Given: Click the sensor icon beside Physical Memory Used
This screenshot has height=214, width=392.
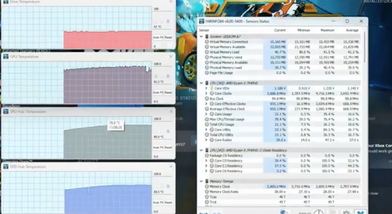Looking at the screenshot, I should [x=207, y=57].
